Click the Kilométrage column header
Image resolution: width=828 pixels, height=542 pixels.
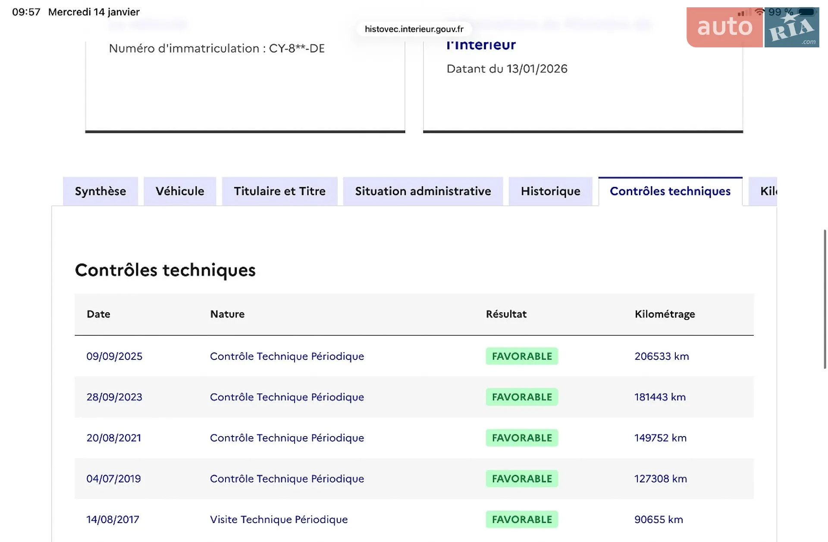[x=665, y=314]
